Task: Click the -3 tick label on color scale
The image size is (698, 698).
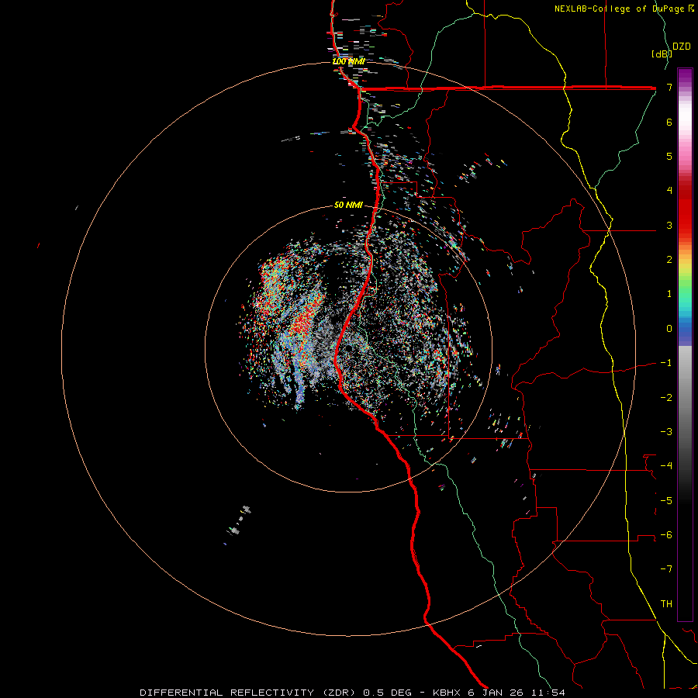Action: click(x=666, y=431)
